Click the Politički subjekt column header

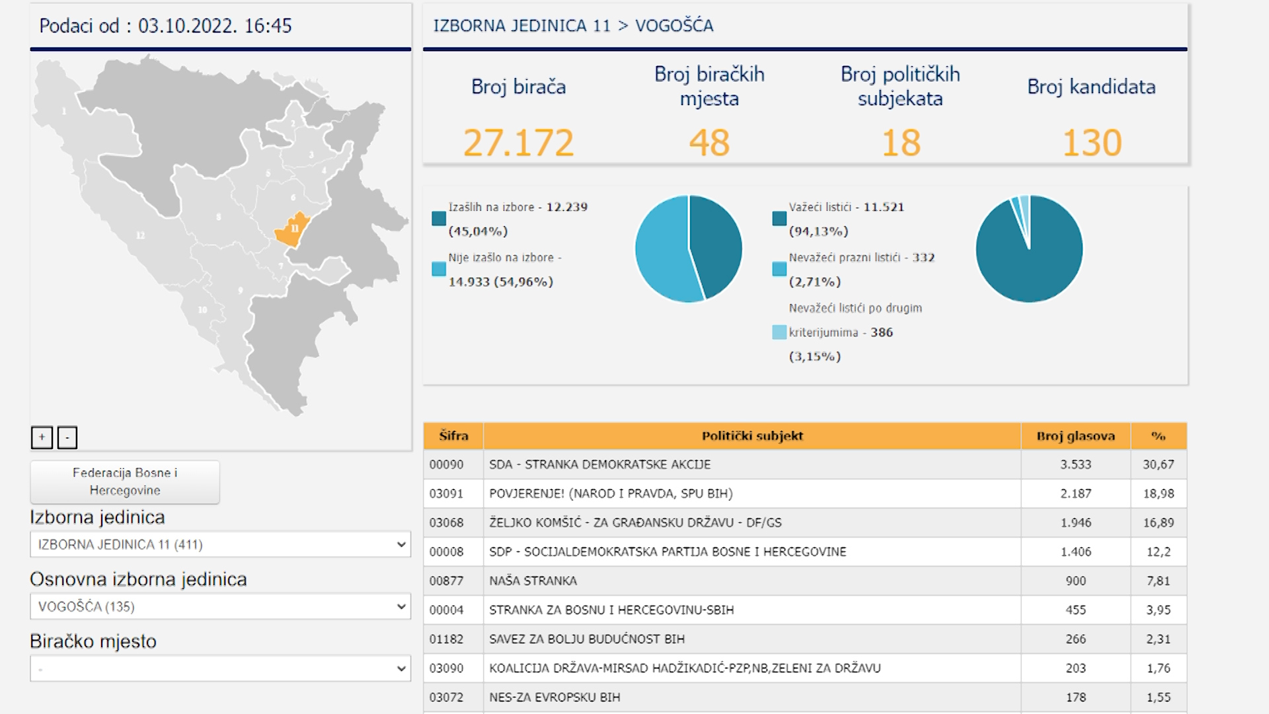coord(752,436)
